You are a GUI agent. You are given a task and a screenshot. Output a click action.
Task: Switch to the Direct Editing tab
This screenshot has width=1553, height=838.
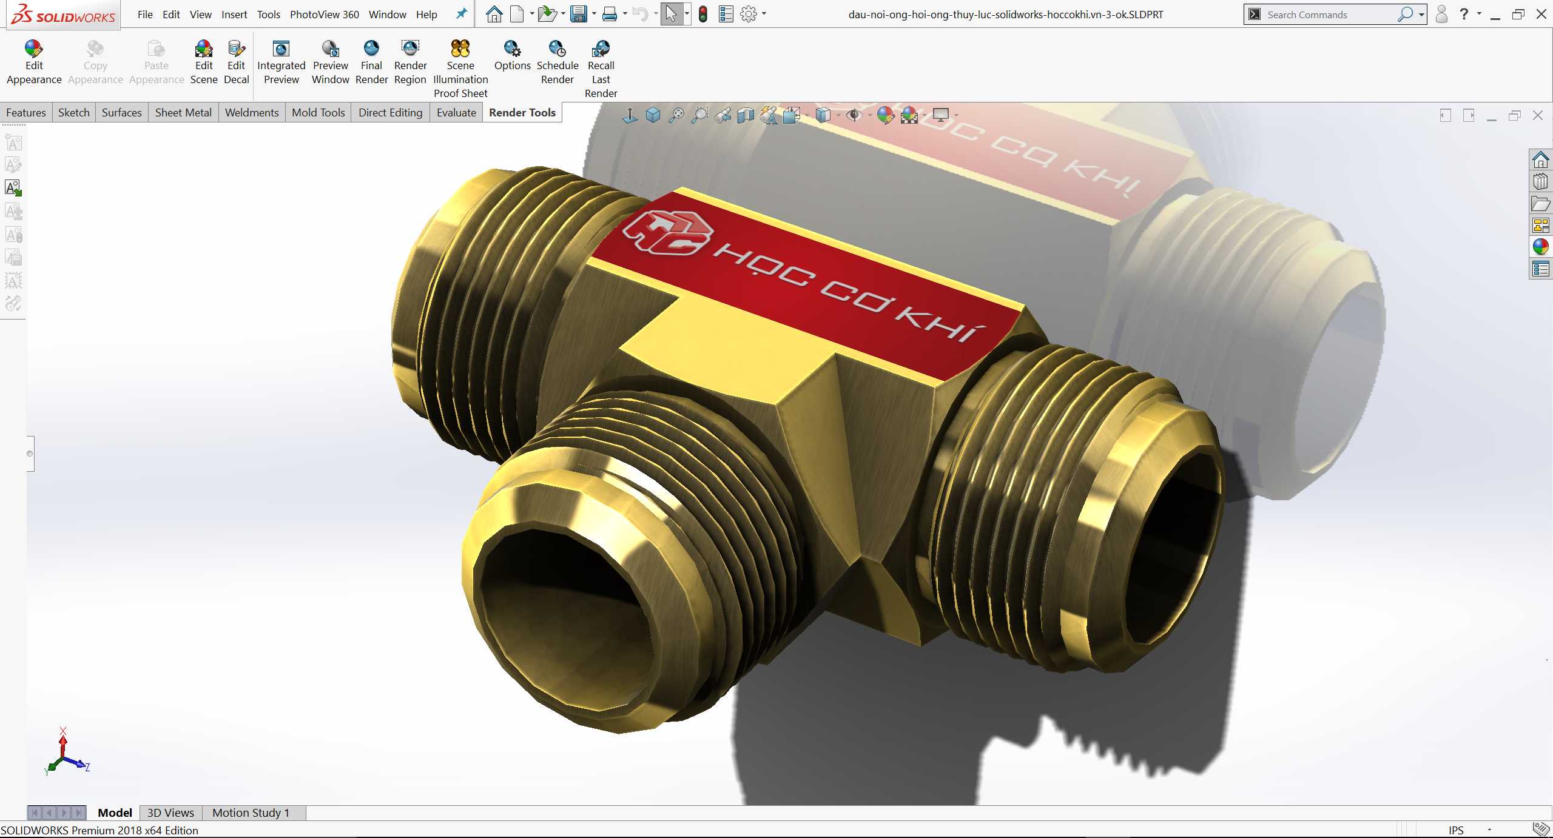[x=390, y=112]
